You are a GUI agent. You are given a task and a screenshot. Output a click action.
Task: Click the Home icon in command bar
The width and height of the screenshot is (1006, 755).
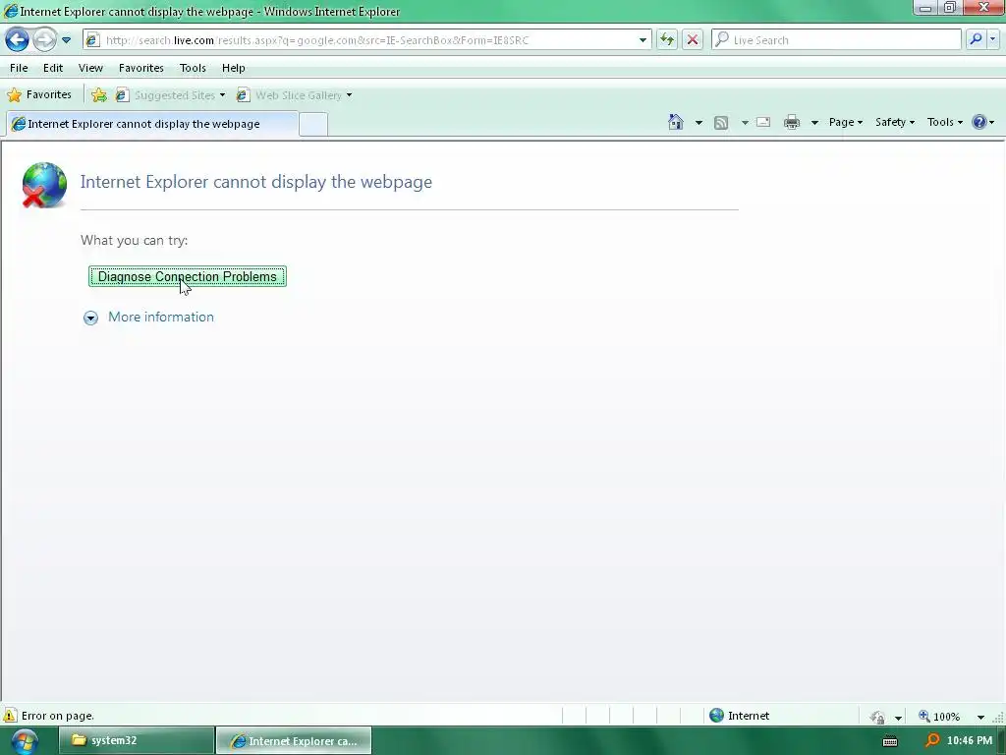pos(676,122)
